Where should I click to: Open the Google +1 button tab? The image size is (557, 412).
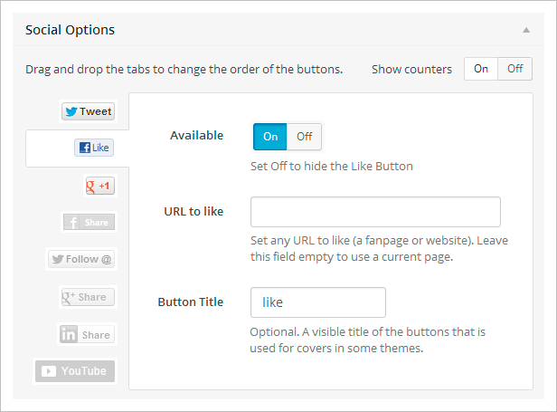[x=99, y=186]
